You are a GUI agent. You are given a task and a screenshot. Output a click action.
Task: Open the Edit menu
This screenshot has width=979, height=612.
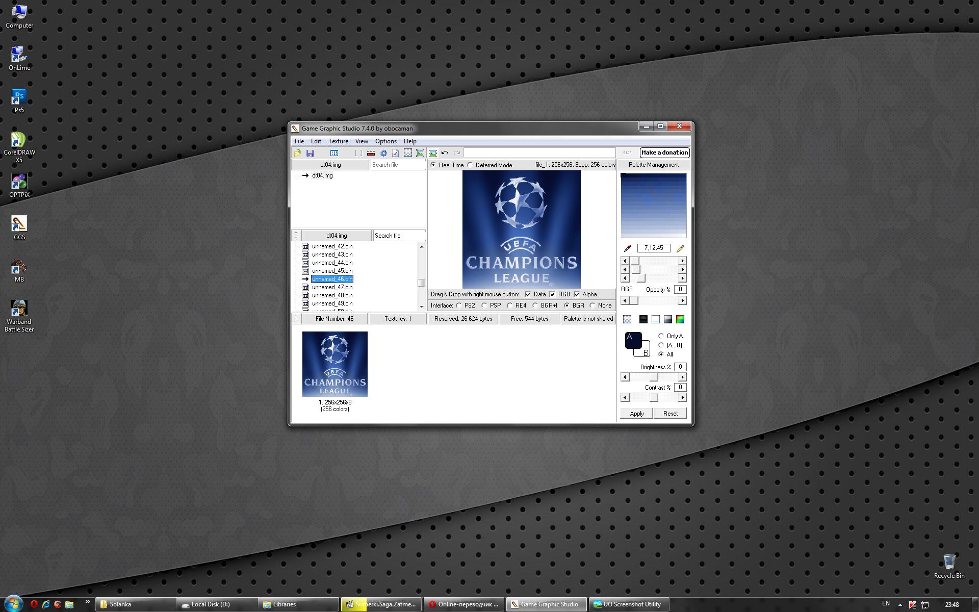pyautogui.click(x=316, y=141)
